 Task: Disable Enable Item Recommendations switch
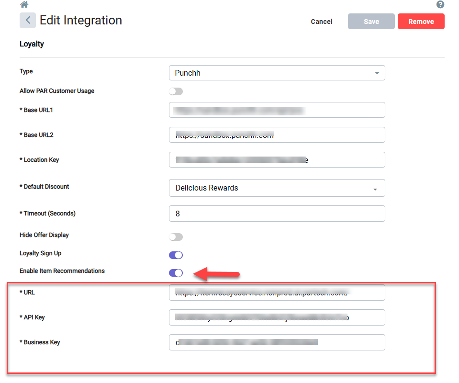click(176, 273)
